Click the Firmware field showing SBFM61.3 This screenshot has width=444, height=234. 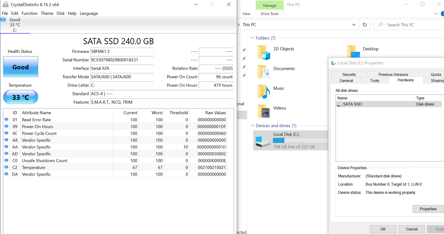click(122, 51)
